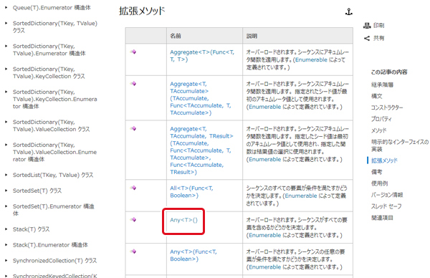Jump to バージョン情報 section
Image resolution: width=430 pixels, height=278 pixels.
point(387,195)
